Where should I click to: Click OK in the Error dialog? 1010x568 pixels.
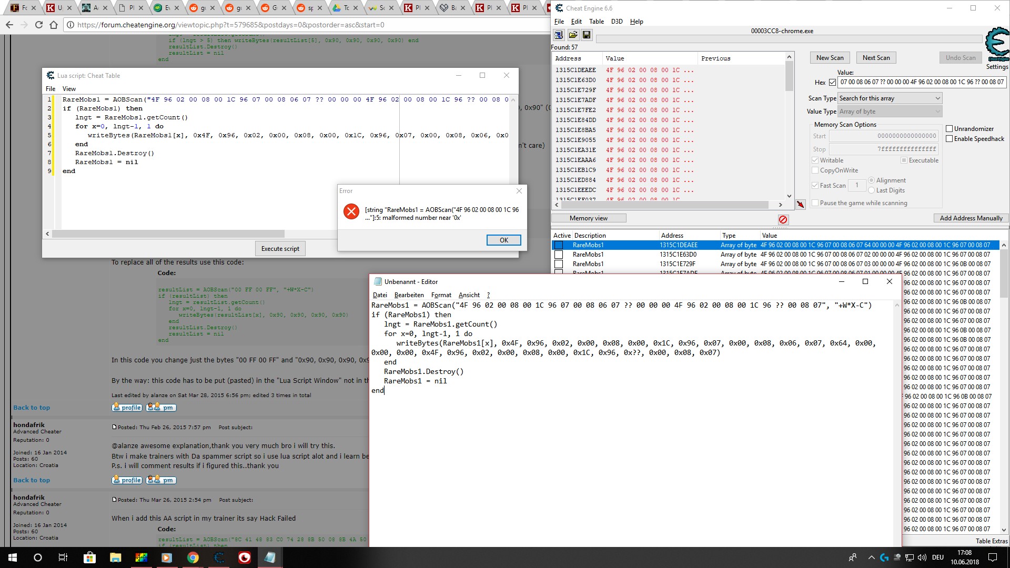[503, 240]
